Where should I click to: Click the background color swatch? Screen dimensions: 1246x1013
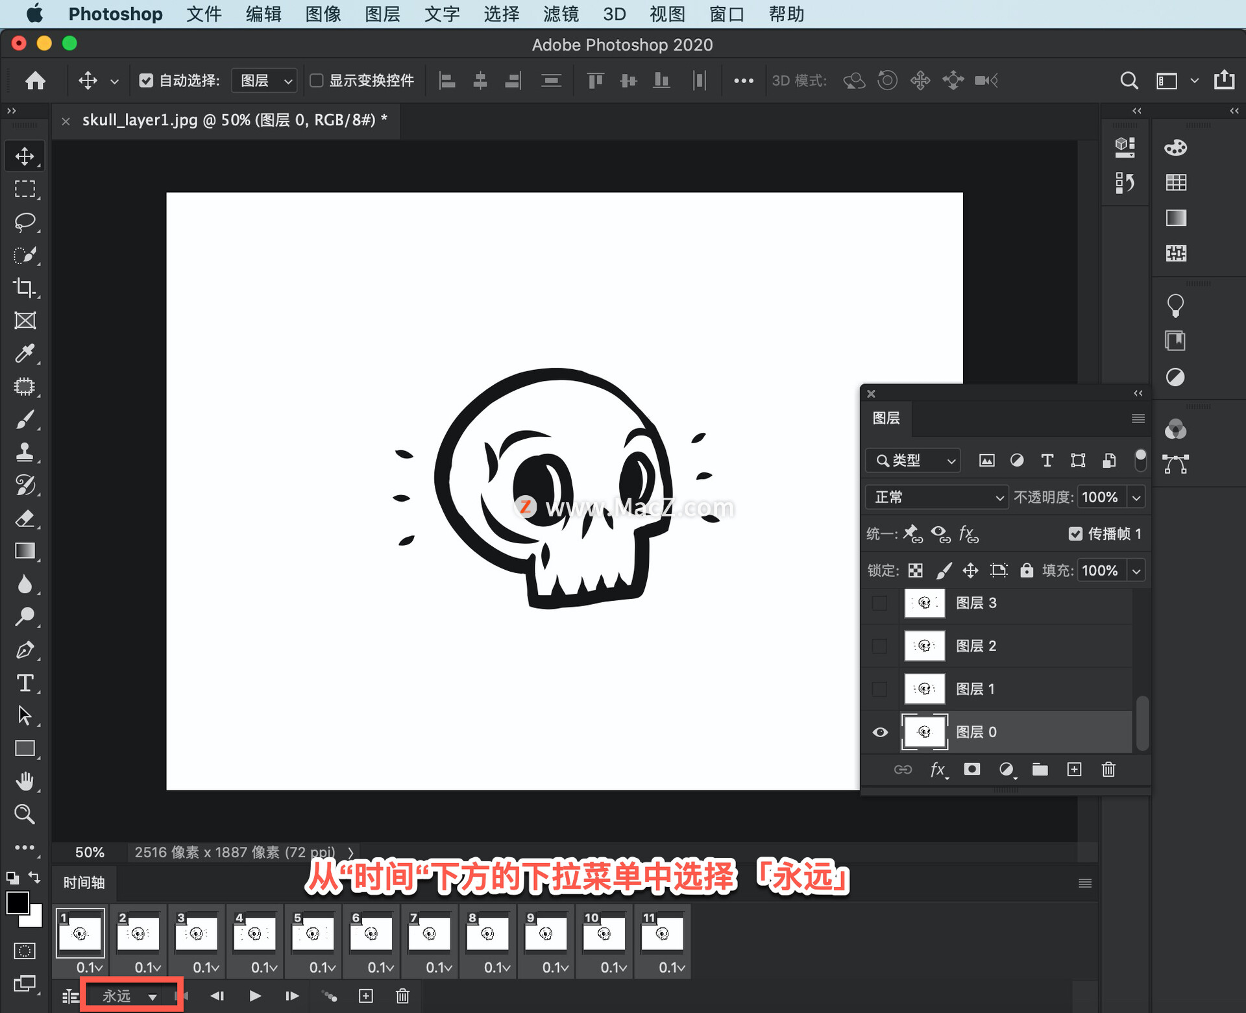[36, 921]
